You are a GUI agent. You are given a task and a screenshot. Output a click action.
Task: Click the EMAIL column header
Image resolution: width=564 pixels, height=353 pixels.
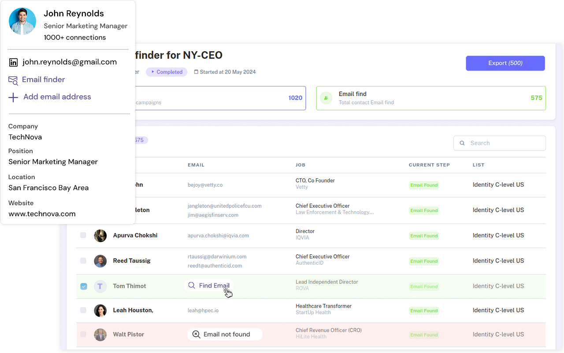(196, 165)
